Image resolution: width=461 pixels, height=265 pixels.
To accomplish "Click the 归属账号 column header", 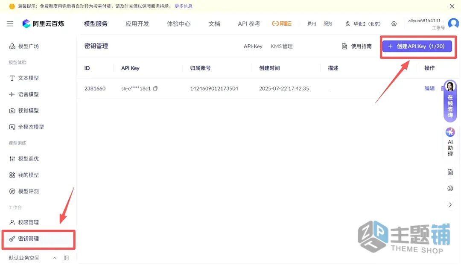I will [200, 68].
